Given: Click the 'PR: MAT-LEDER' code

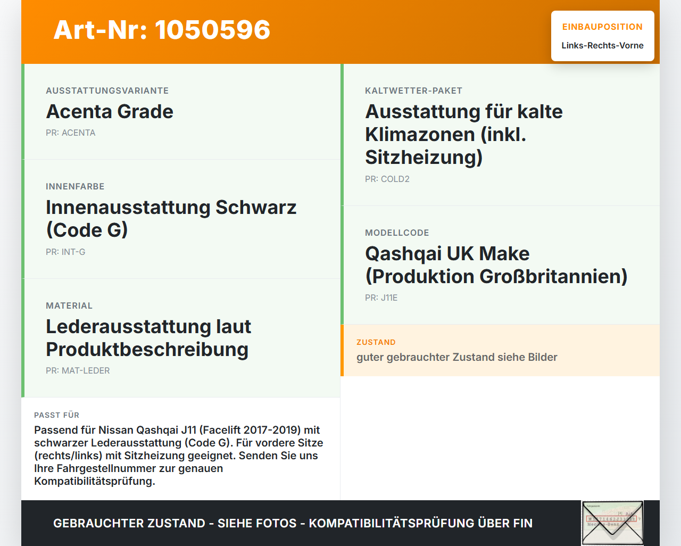Looking at the screenshot, I should (78, 371).
